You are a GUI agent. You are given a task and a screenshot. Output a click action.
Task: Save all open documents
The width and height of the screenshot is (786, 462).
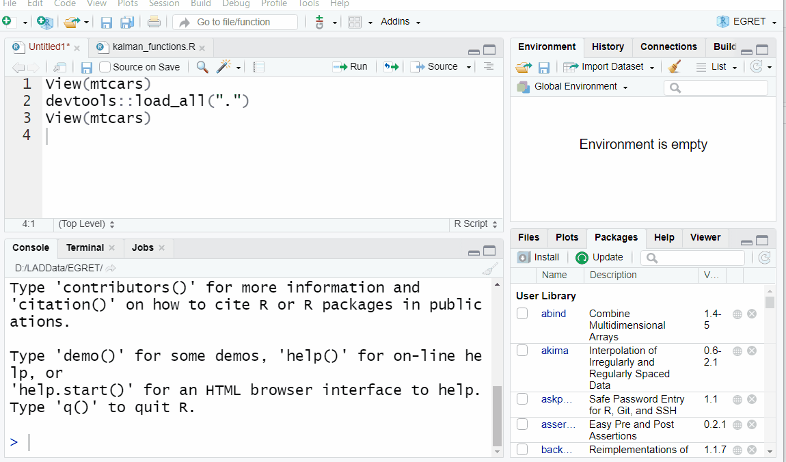127,23
